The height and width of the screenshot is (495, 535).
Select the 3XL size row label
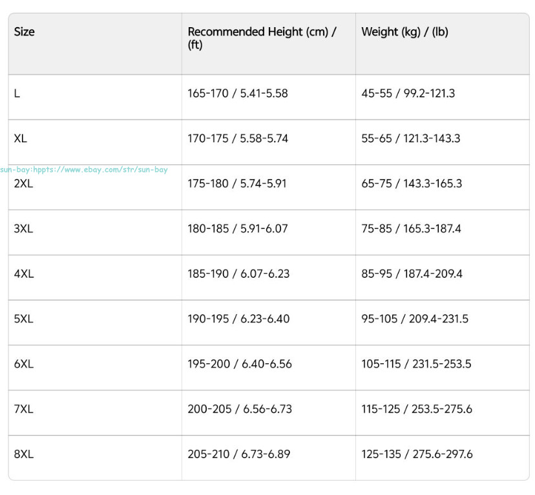click(23, 229)
